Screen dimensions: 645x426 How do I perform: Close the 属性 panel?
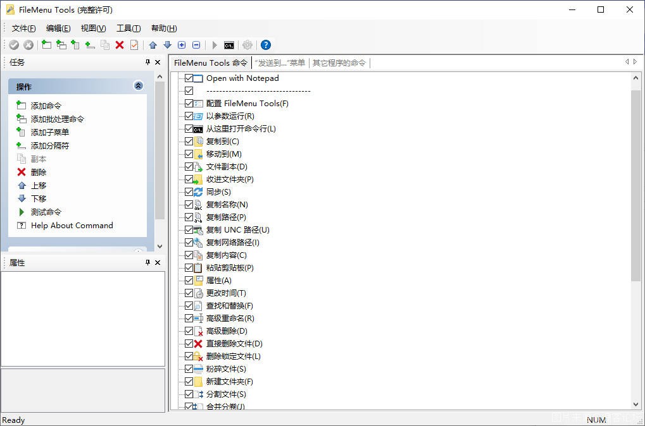[x=158, y=262]
